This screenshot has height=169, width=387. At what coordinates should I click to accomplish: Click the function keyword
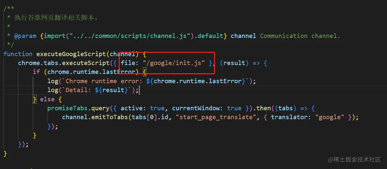pos(18,54)
